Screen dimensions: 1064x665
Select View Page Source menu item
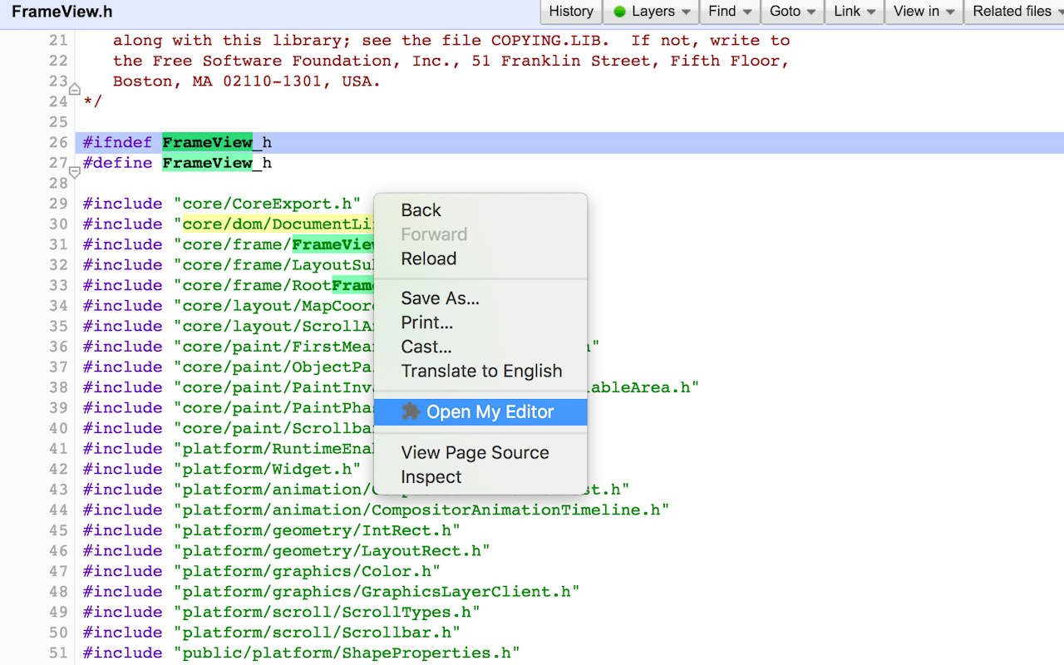pyautogui.click(x=475, y=452)
